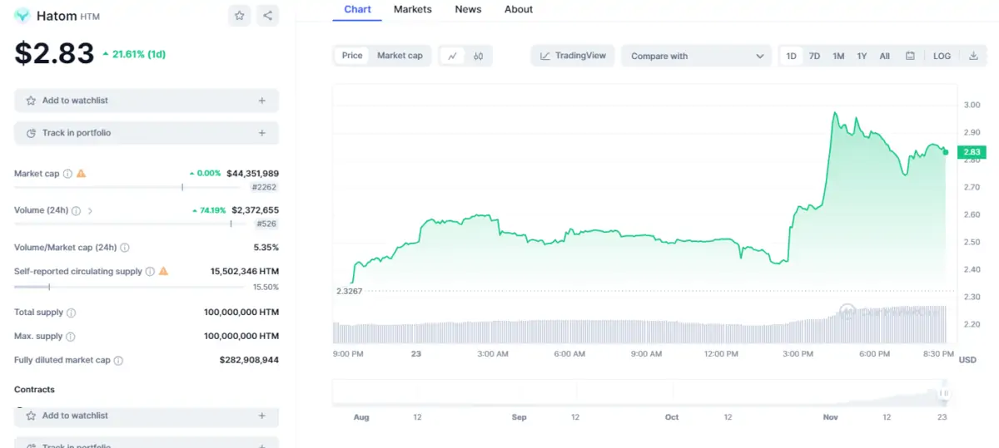Open the share icon menu
This screenshot has width=999, height=448.
point(267,15)
